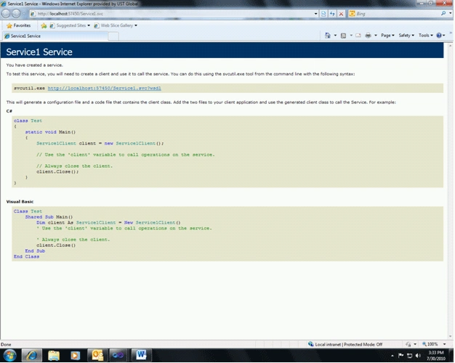Select the Service1 Service tab
Image resolution: width=455 pixels, height=363 pixels.
55,36
